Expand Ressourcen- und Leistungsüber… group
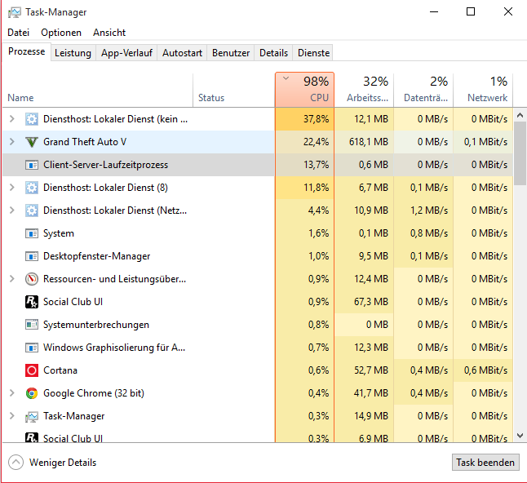The width and height of the screenshot is (527, 483). (x=12, y=279)
